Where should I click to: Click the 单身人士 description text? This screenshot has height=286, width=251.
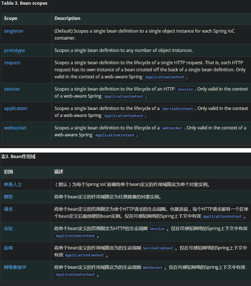tap(132, 184)
